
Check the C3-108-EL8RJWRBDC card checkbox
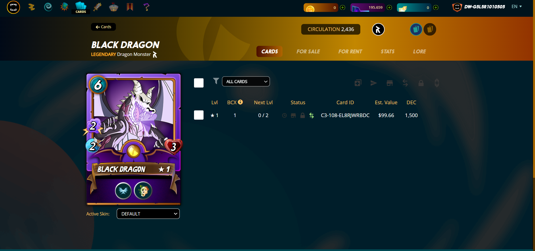(x=199, y=115)
